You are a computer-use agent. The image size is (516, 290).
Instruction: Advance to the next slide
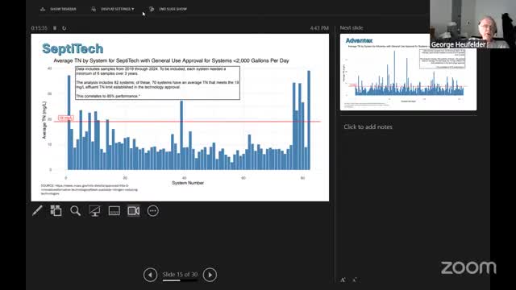click(x=210, y=275)
